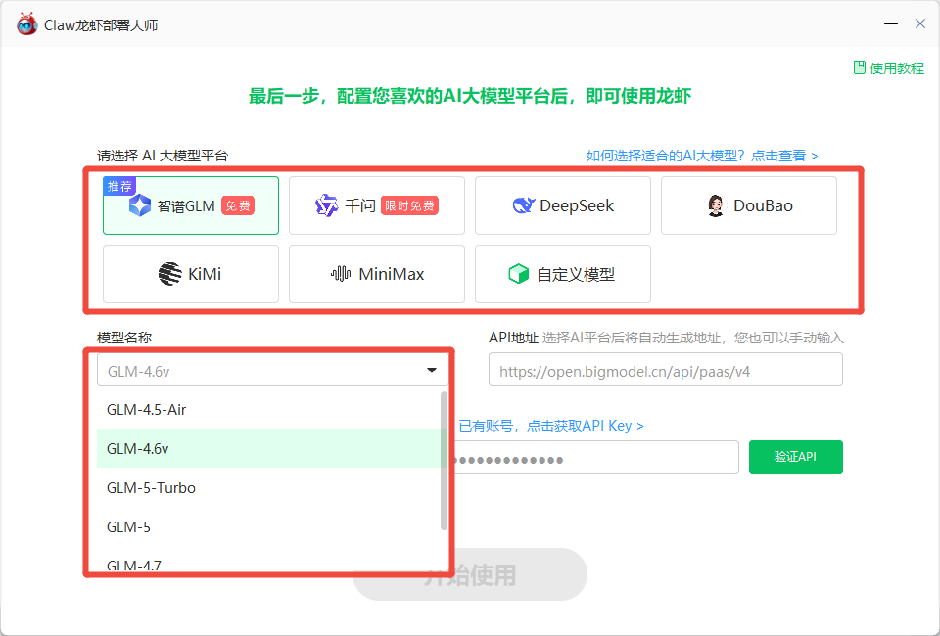Screen dimensions: 940x636
Task: Pick GLM-5-Turbo from the dropdown list
Action: tap(270, 488)
